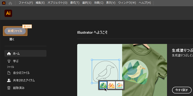Open the 学ぶ section

pyautogui.click(x=16, y=61)
